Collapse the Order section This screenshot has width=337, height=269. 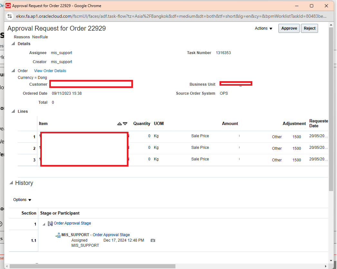pyautogui.click(x=13, y=71)
